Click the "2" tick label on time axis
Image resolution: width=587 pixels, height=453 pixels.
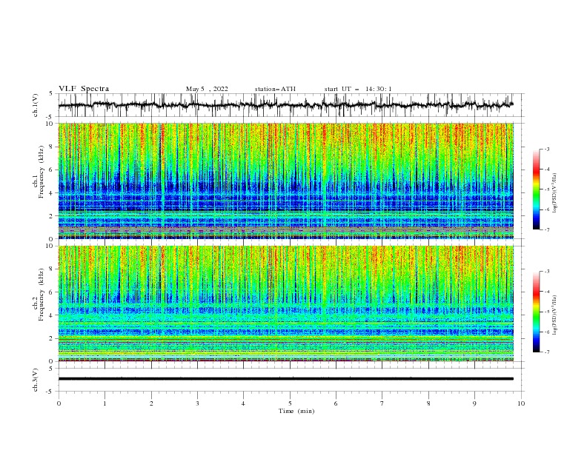[x=151, y=403]
